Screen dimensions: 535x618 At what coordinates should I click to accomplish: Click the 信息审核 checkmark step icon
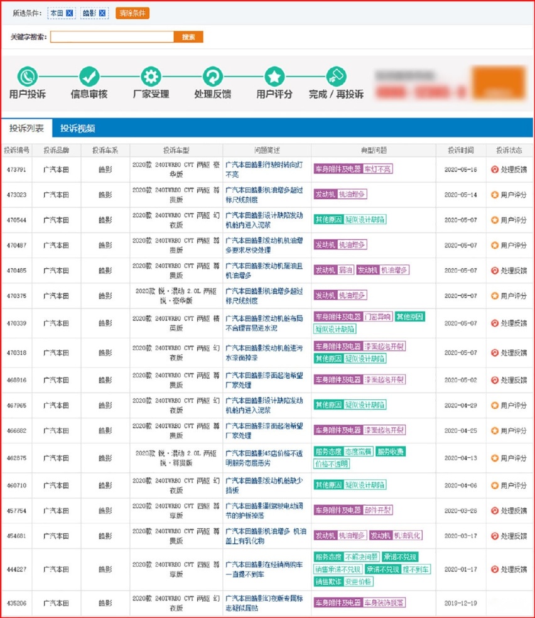(x=89, y=77)
